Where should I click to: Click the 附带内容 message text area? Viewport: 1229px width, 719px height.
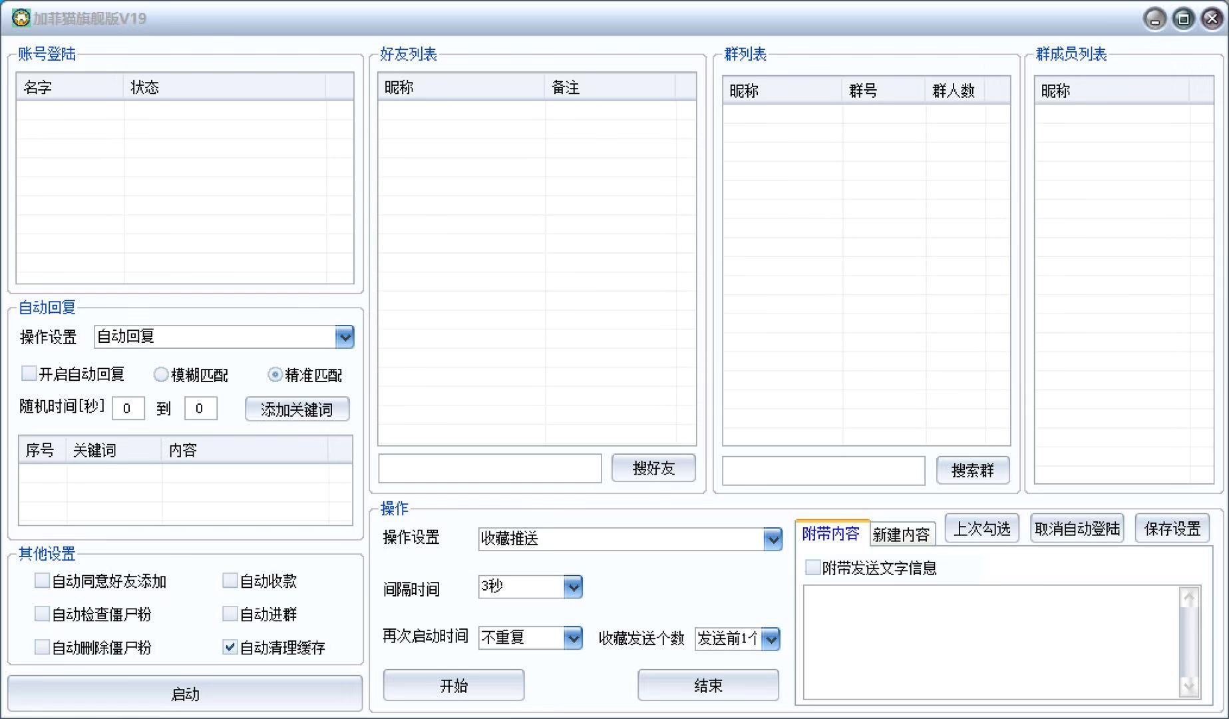click(991, 642)
